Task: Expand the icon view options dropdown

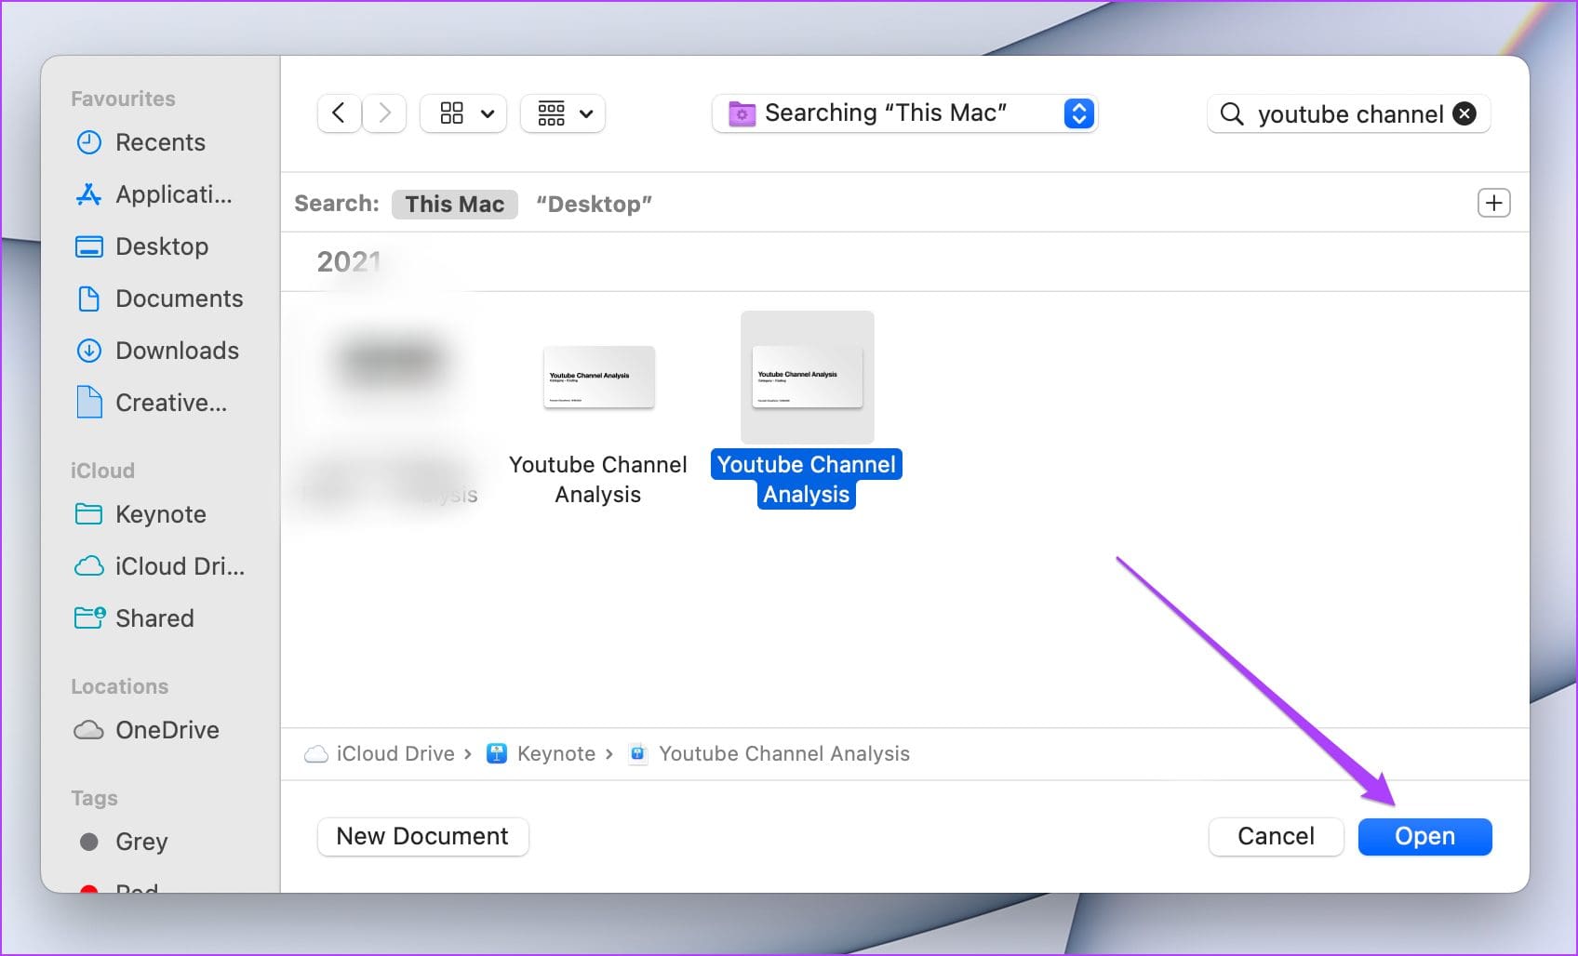Action: (x=463, y=113)
